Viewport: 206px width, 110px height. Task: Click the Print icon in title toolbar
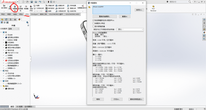click(36, 2)
